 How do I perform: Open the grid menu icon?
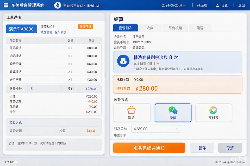click(x=6, y=5)
